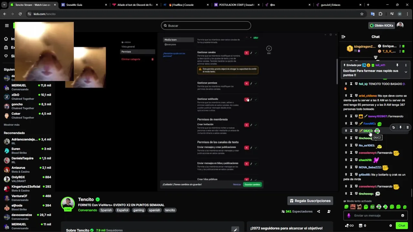This screenshot has width=413, height=232.
Task: Click the Conversando category link
Action: pos(87,210)
